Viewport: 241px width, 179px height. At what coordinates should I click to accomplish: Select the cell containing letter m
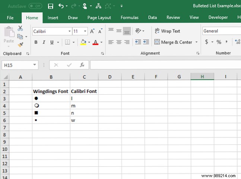[84, 106]
